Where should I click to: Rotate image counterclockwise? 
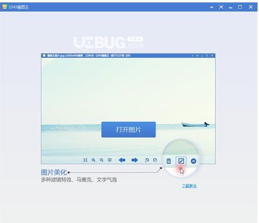(147, 160)
